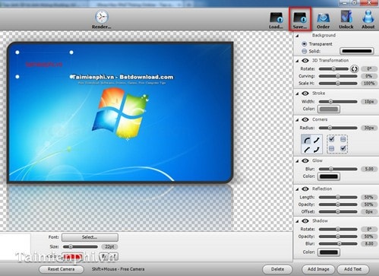Click the Add Text button
Viewport: 379px width, 276px height.
pos(352,269)
